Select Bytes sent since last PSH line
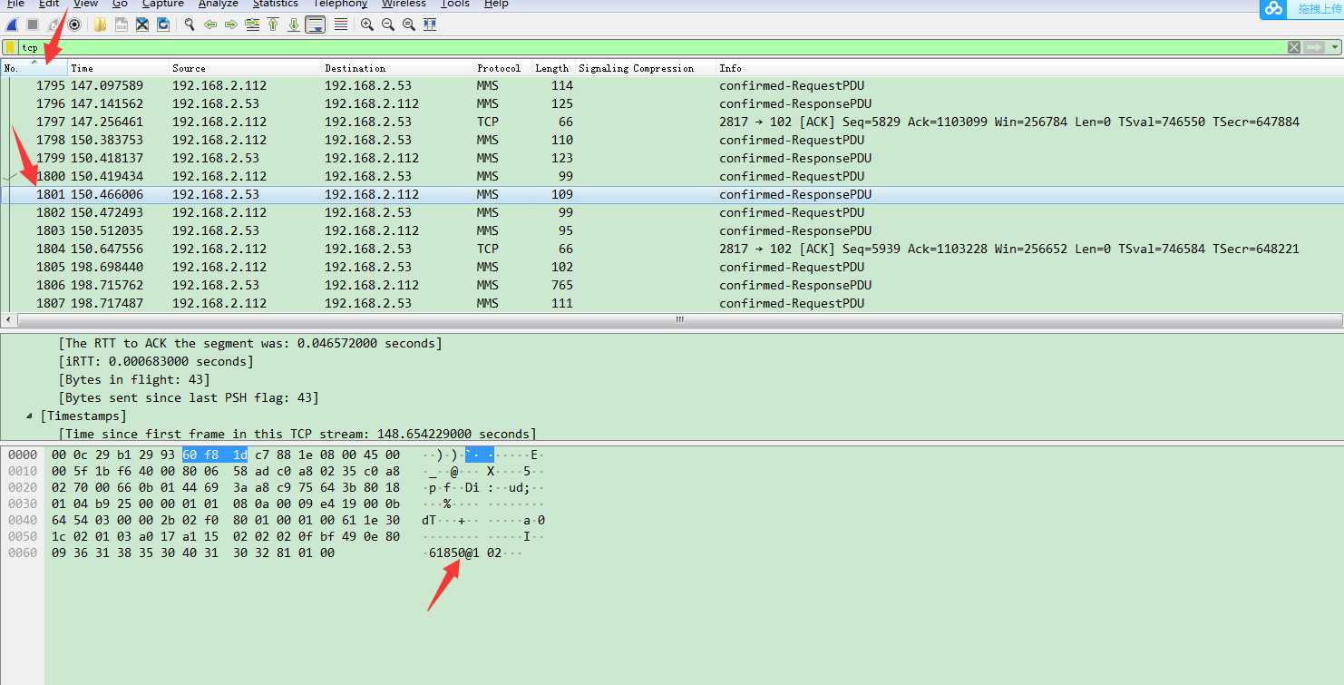 coord(189,397)
